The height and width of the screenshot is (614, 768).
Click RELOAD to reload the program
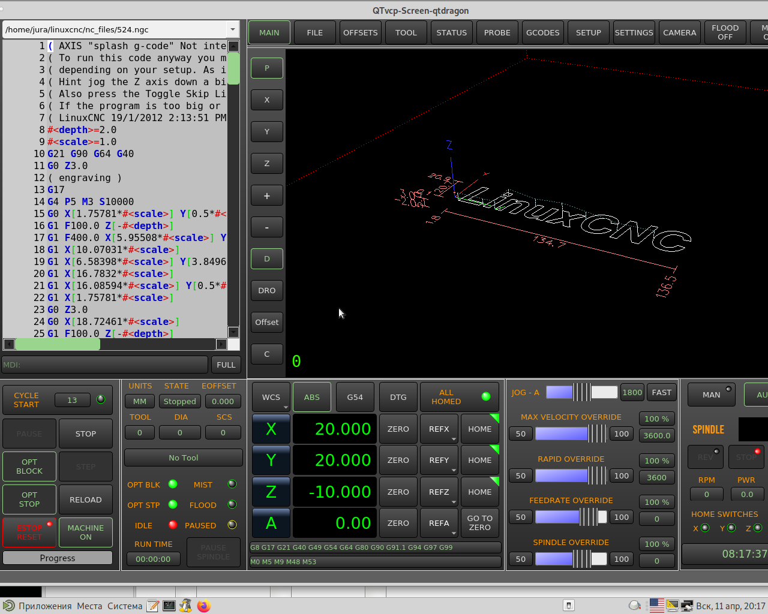tap(86, 499)
